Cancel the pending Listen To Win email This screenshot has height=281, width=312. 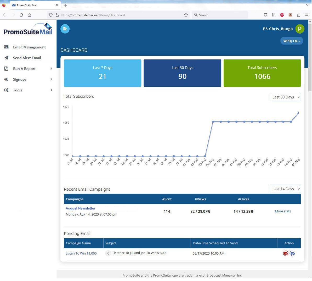[x=286, y=253]
